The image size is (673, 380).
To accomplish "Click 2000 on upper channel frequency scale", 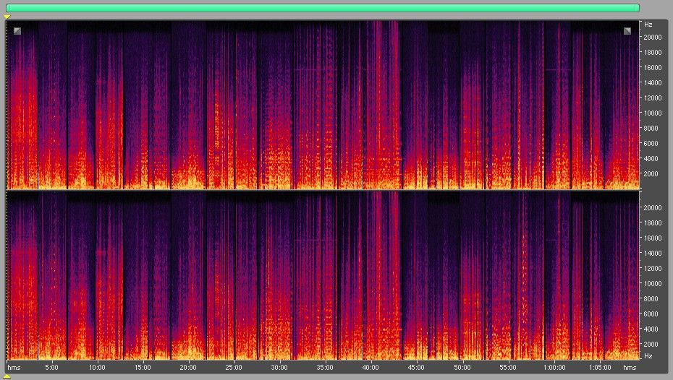I will pyautogui.click(x=651, y=174).
